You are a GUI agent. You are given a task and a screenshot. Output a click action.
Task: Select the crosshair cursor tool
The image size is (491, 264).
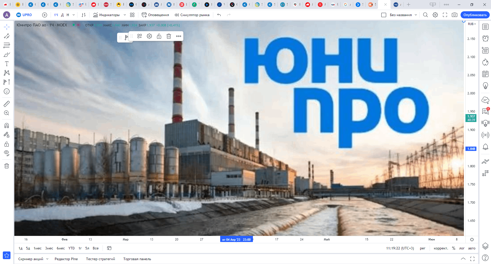click(x=7, y=27)
